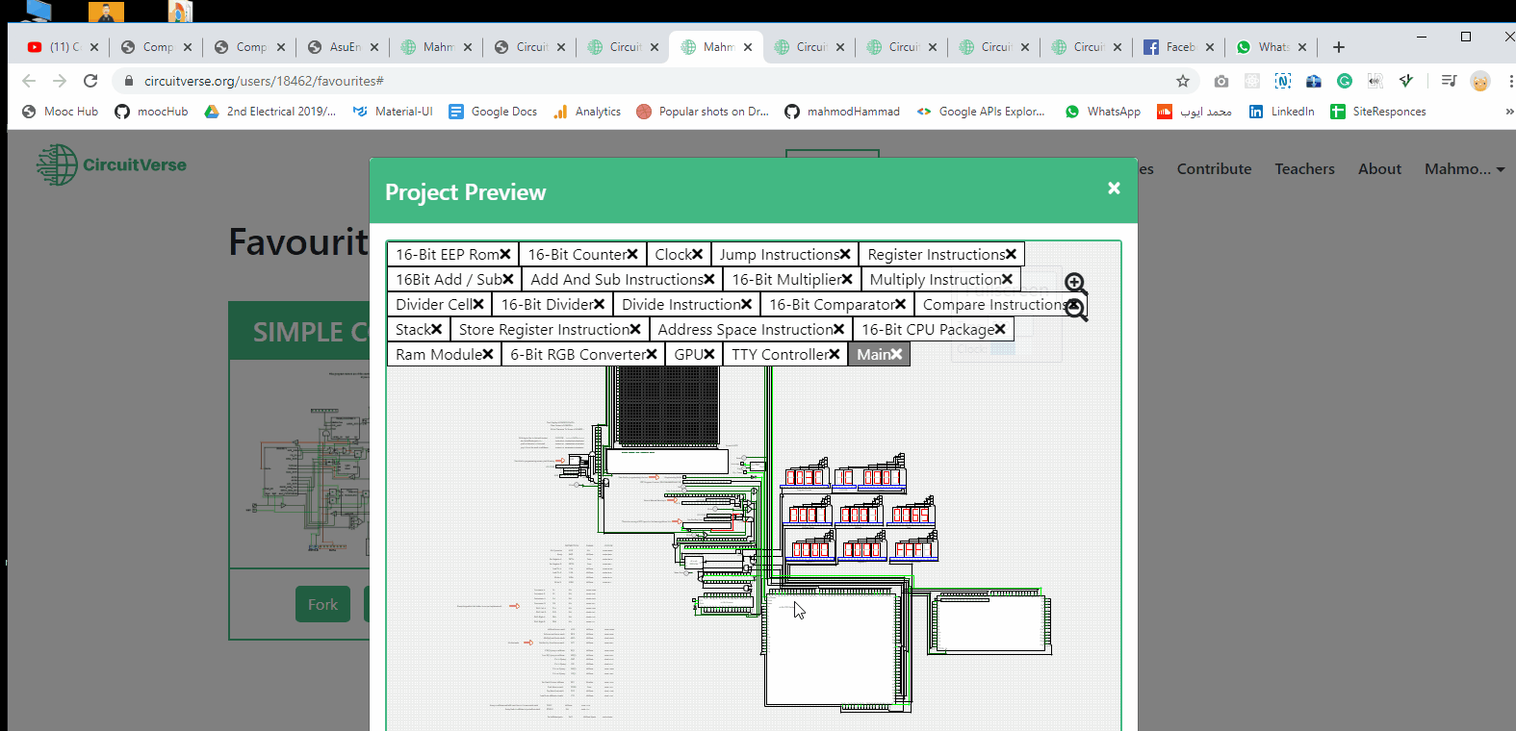Open the Google Docs bookmark
The width and height of the screenshot is (1516, 731).
(493, 112)
